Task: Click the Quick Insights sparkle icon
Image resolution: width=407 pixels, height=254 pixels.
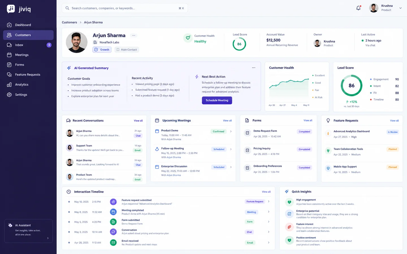Action: [x=287, y=191]
